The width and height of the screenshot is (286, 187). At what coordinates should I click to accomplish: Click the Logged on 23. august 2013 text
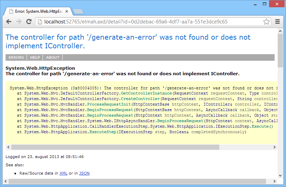pos(45,157)
